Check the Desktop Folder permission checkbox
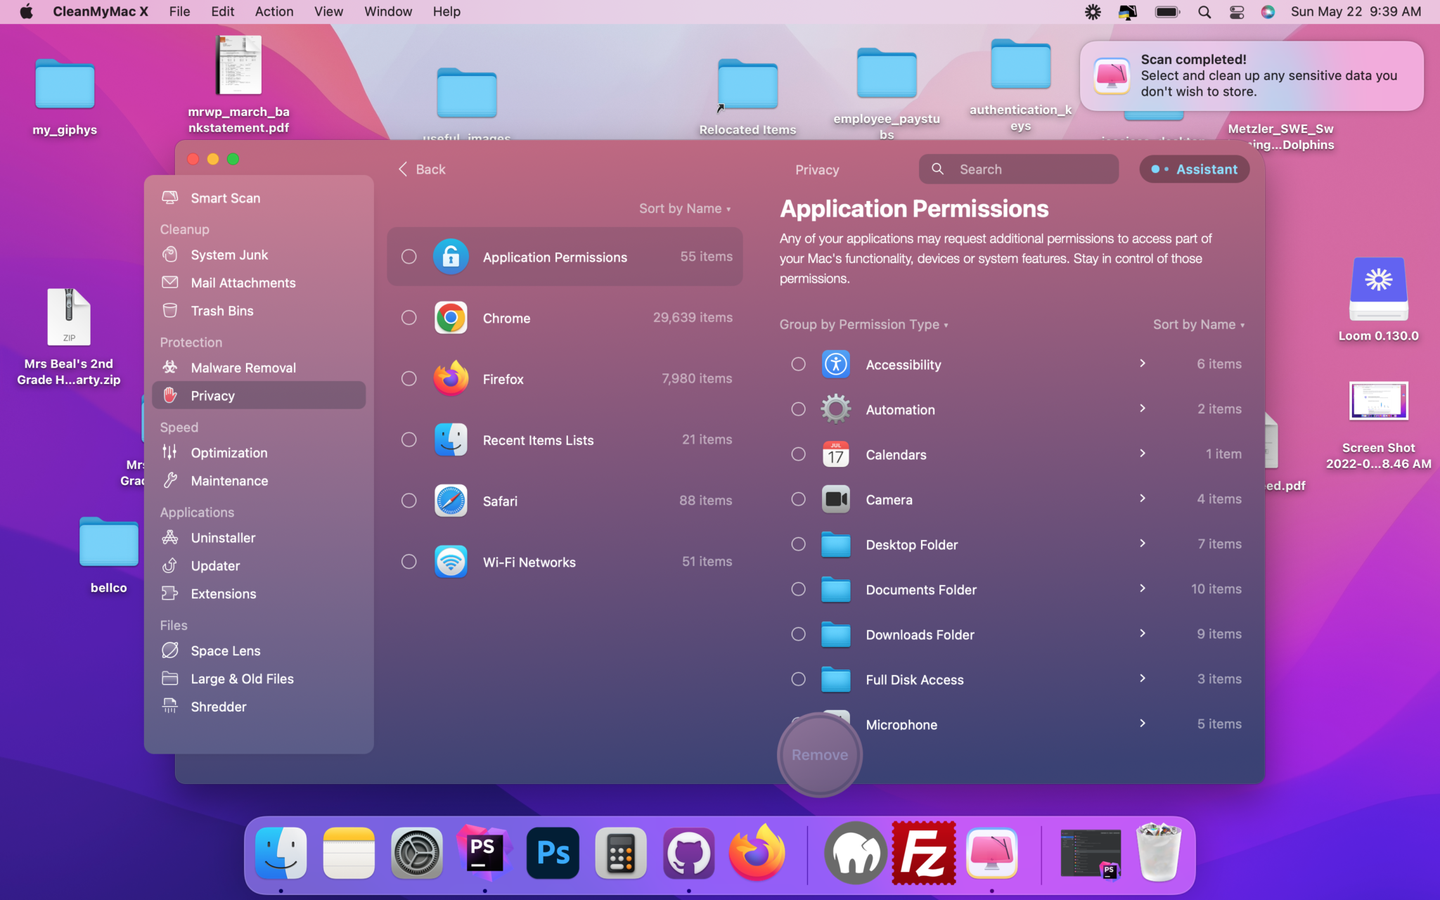 coord(798,544)
